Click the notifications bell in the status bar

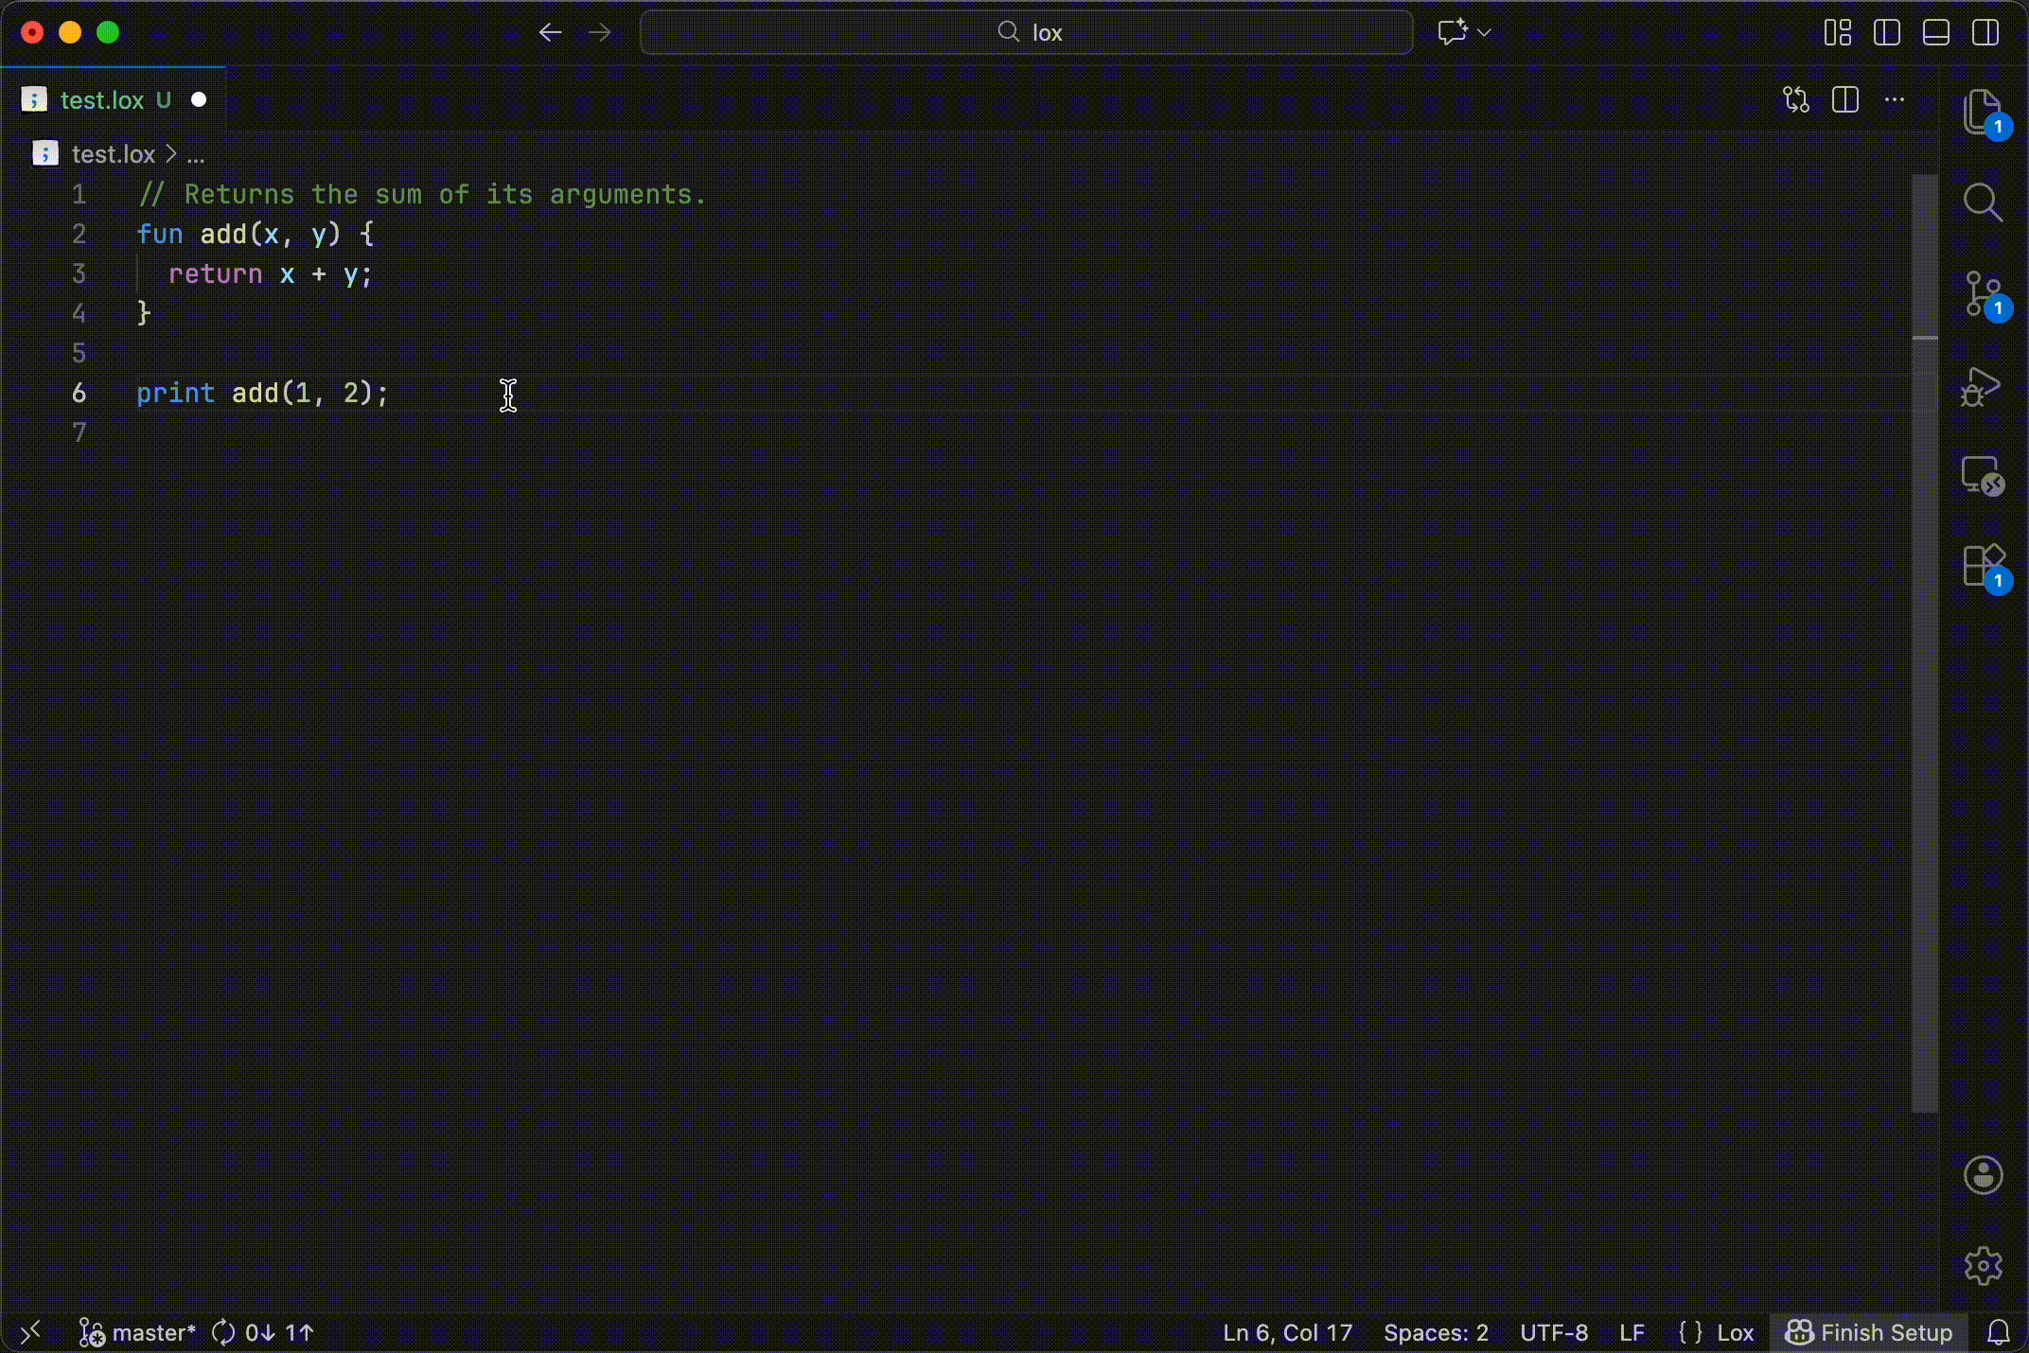2001,1332
